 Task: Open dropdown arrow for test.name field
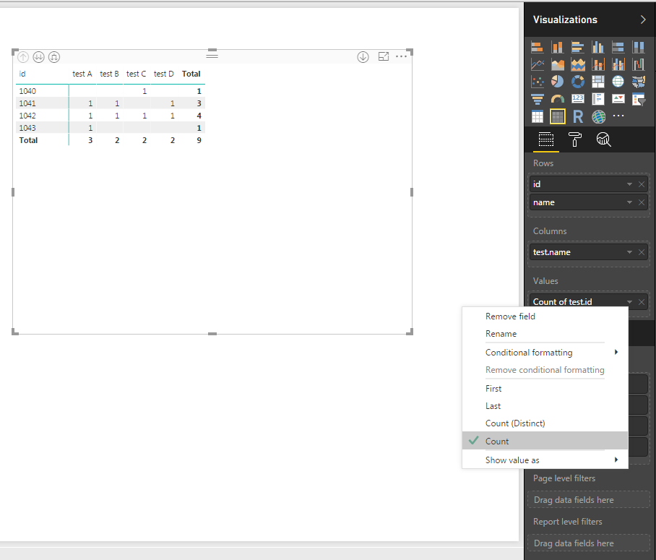point(630,252)
